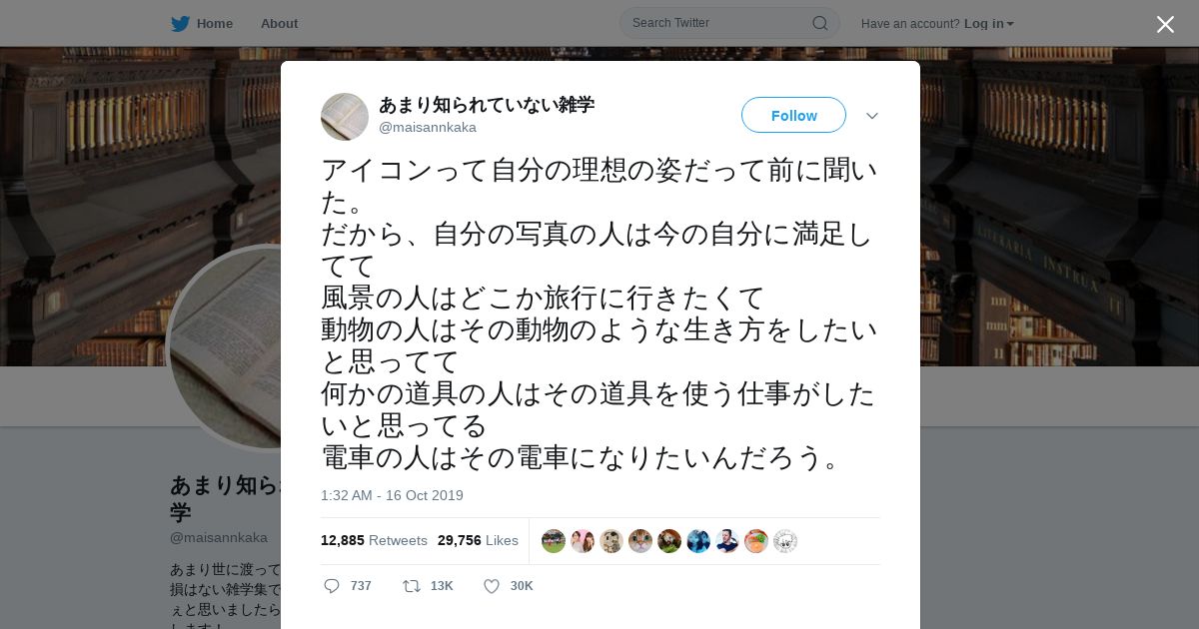Click the tweet timestamp 16 Oct 2019
Image resolution: width=1199 pixels, height=629 pixels.
(x=392, y=495)
